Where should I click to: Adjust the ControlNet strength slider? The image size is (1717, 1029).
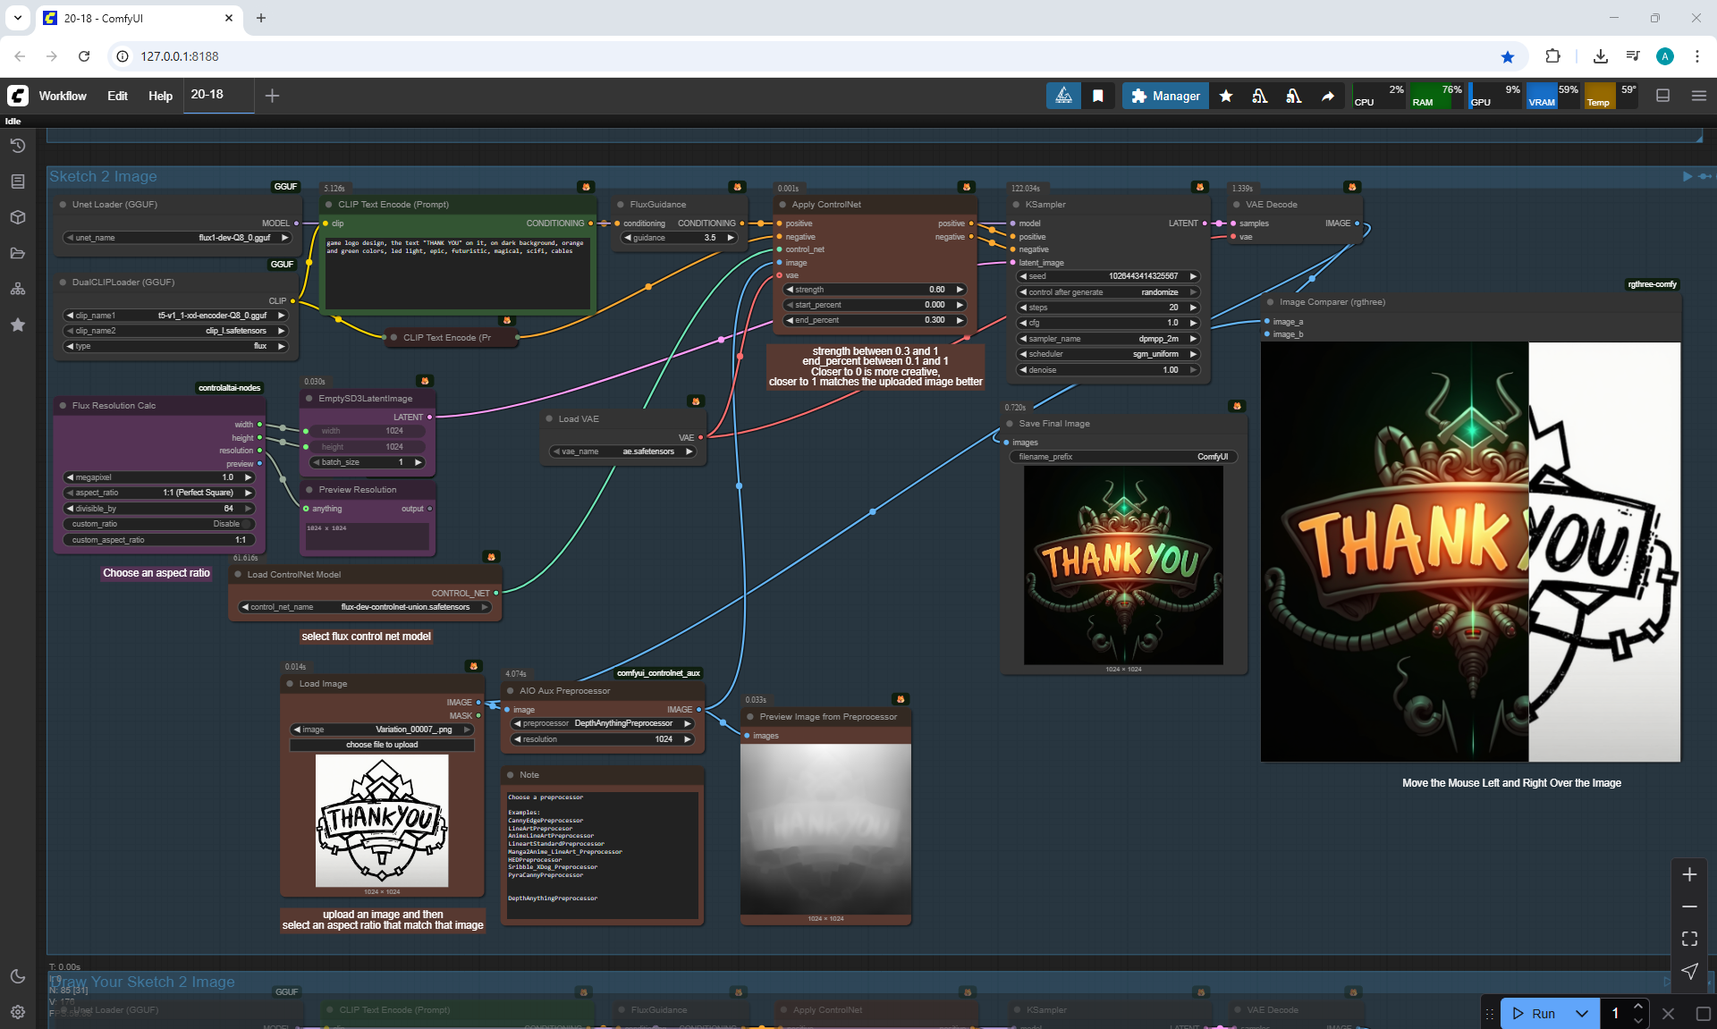click(874, 290)
